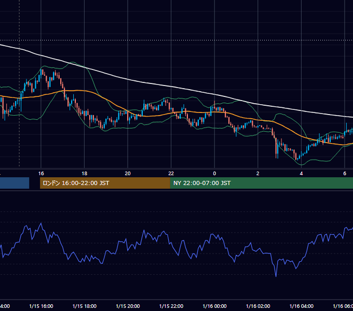Click the '2' hour label on price chart axis
Screen dimensions: 353x311
258,174
